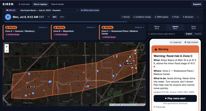Image resolution: width=206 pixels, height=111 pixels.
Task: Toggle High contrast mode
Action: 191,42
